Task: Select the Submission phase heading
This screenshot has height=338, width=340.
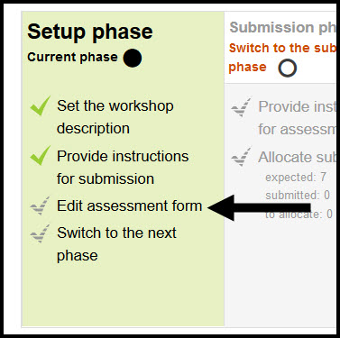Action: pyautogui.click(x=282, y=28)
